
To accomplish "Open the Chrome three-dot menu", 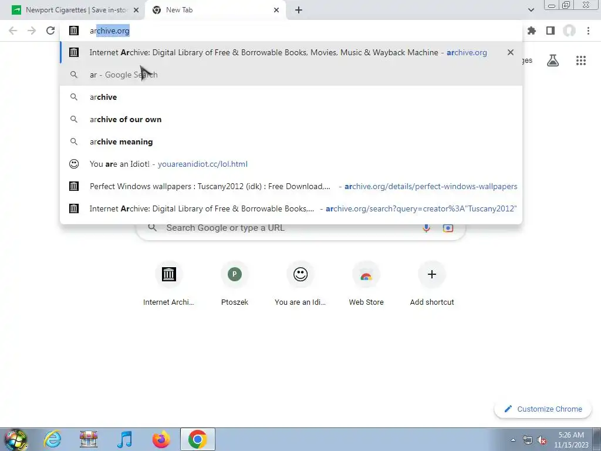I will (588, 31).
